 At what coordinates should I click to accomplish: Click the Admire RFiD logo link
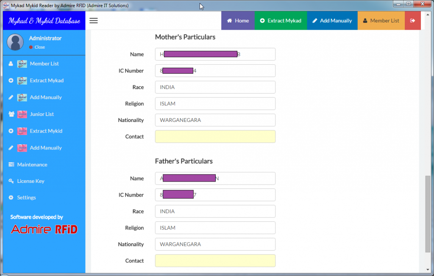click(x=44, y=229)
